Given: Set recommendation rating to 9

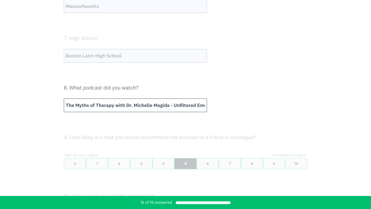Looking at the screenshot, I should tap(274, 164).
